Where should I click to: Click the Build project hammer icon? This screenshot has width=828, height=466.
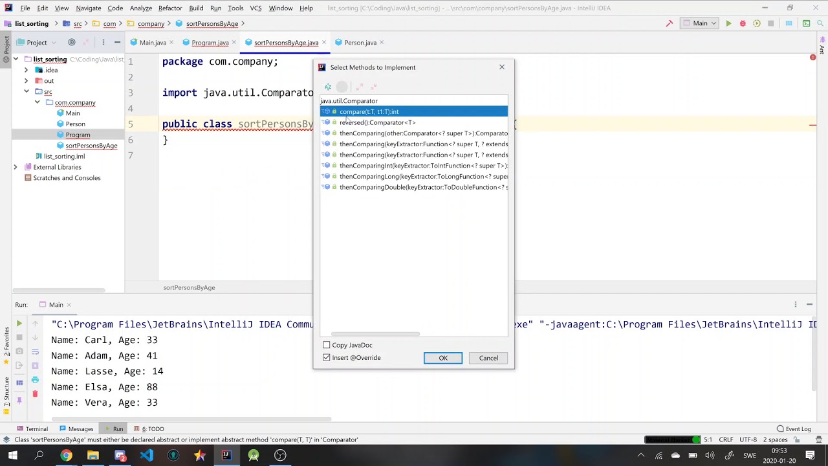tap(670, 23)
